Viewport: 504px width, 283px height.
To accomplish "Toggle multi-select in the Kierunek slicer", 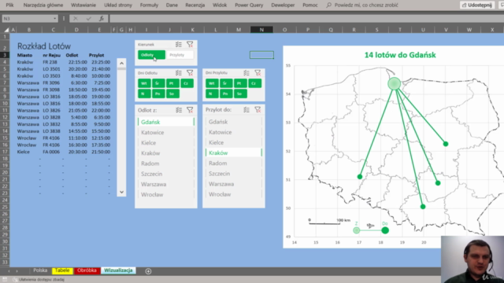I will (179, 45).
